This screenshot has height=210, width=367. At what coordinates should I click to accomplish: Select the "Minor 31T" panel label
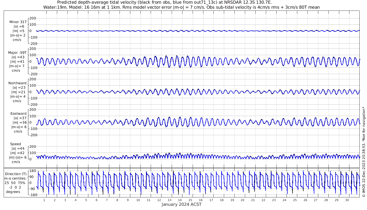coord(18,22)
